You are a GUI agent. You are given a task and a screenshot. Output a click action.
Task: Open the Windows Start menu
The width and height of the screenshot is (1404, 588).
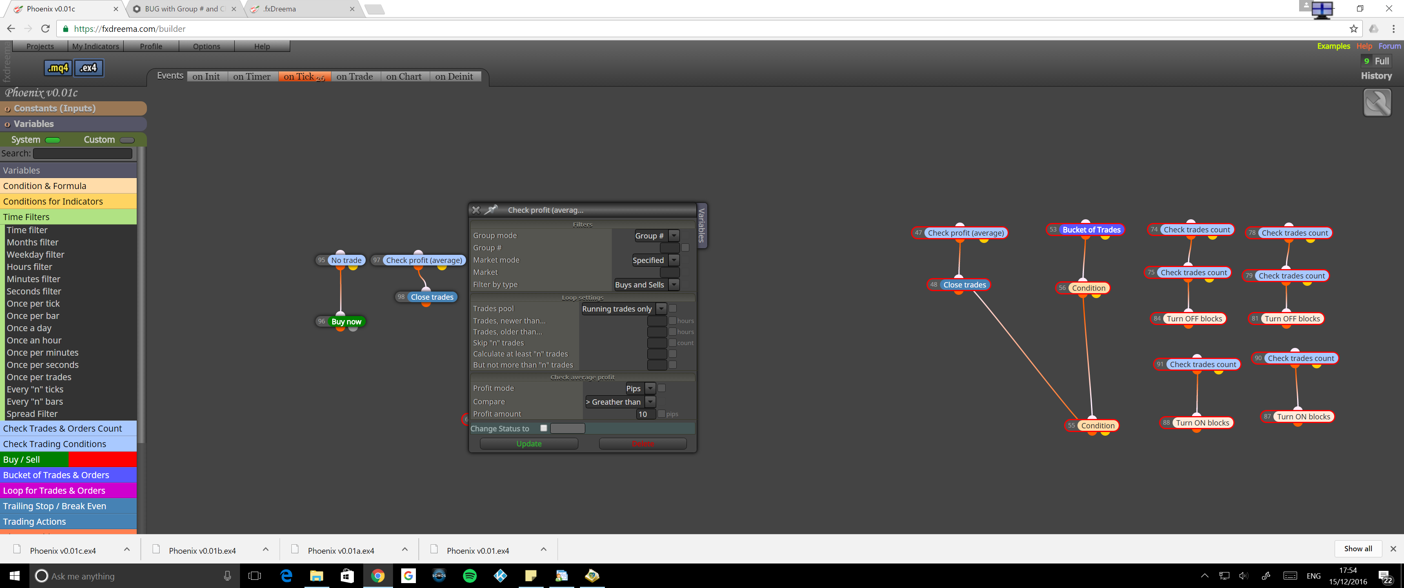click(x=15, y=575)
